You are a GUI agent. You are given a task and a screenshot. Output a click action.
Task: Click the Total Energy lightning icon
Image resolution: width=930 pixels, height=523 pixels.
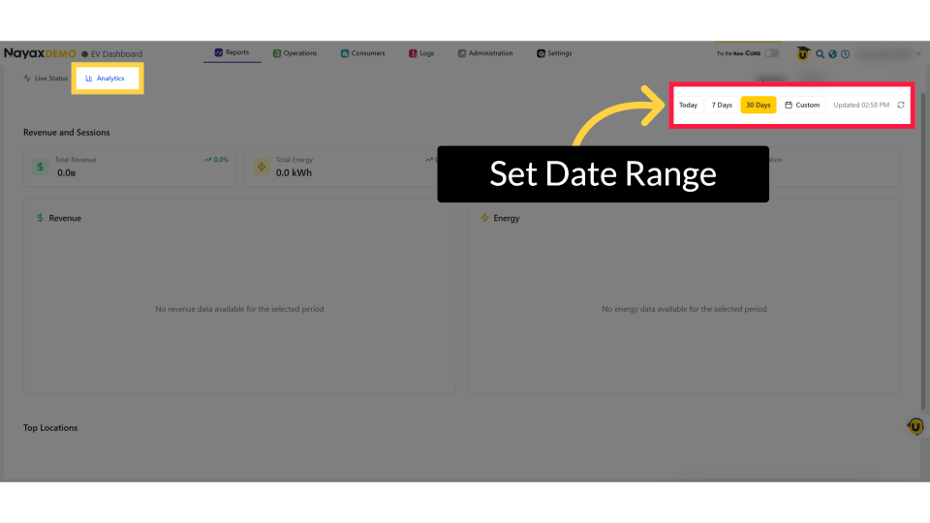[x=261, y=168]
